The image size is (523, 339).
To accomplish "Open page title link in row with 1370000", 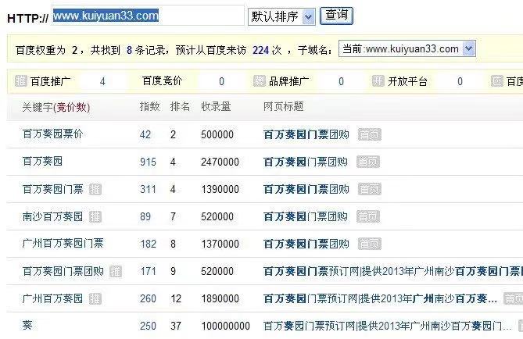I will pos(306,244).
